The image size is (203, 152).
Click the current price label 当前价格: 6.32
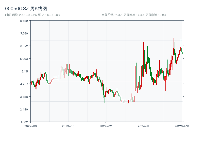(x=111, y=15)
